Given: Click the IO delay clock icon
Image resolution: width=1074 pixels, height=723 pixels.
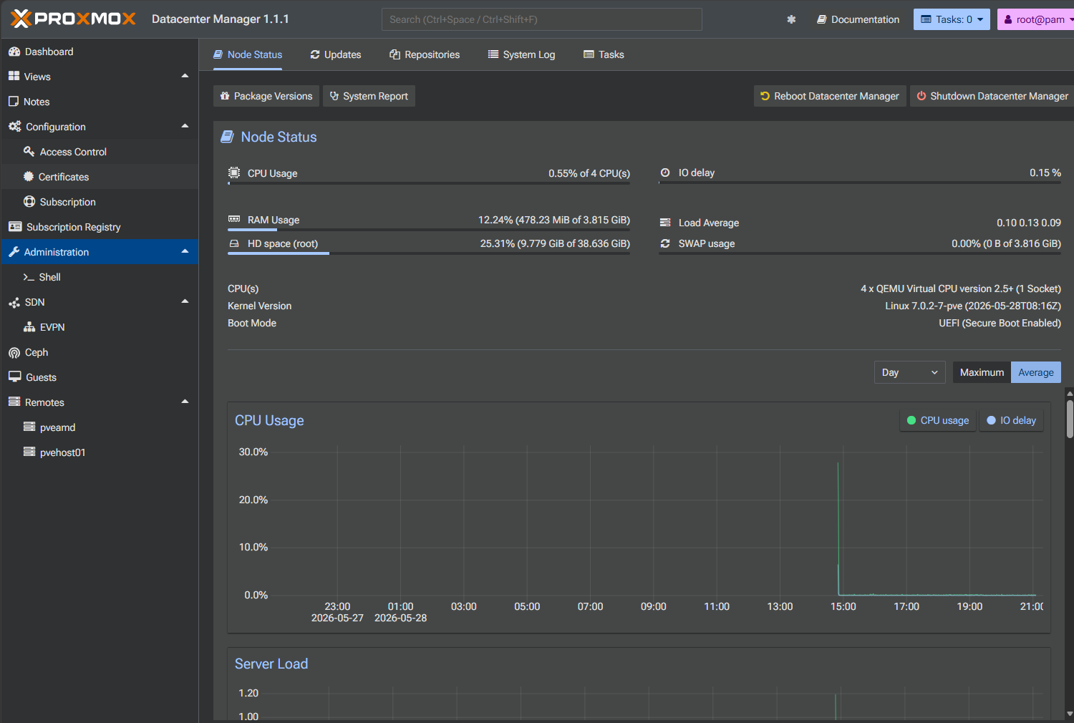Looking at the screenshot, I should 665,173.
